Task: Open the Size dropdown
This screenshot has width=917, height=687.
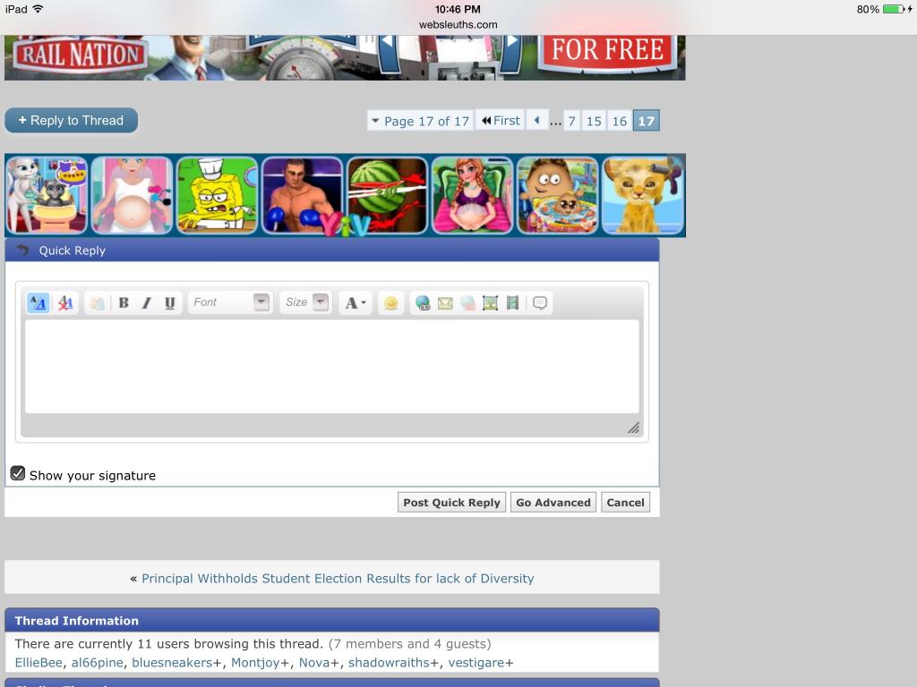Action: (305, 302)
